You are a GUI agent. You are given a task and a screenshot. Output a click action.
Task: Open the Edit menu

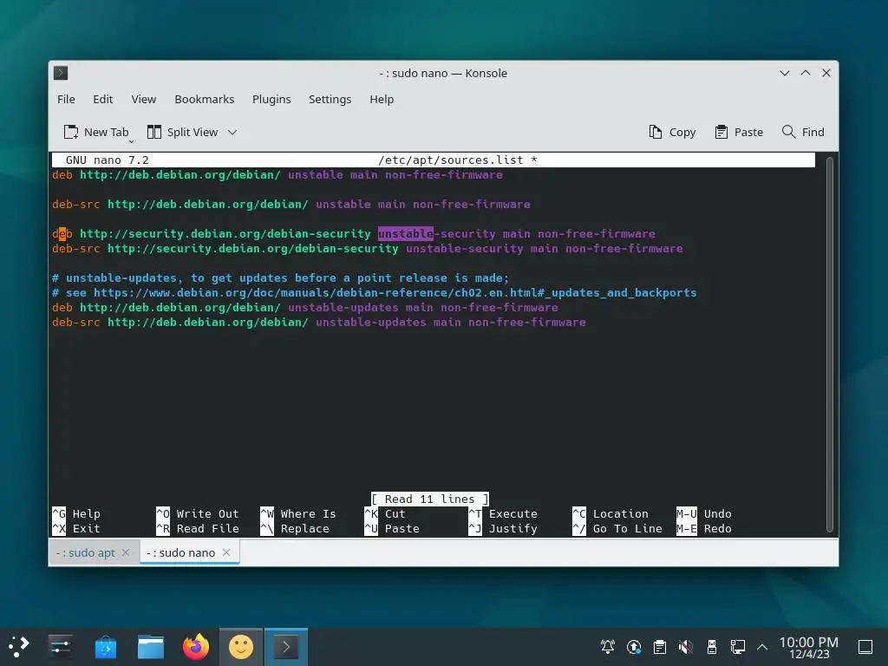click(102, 99)
